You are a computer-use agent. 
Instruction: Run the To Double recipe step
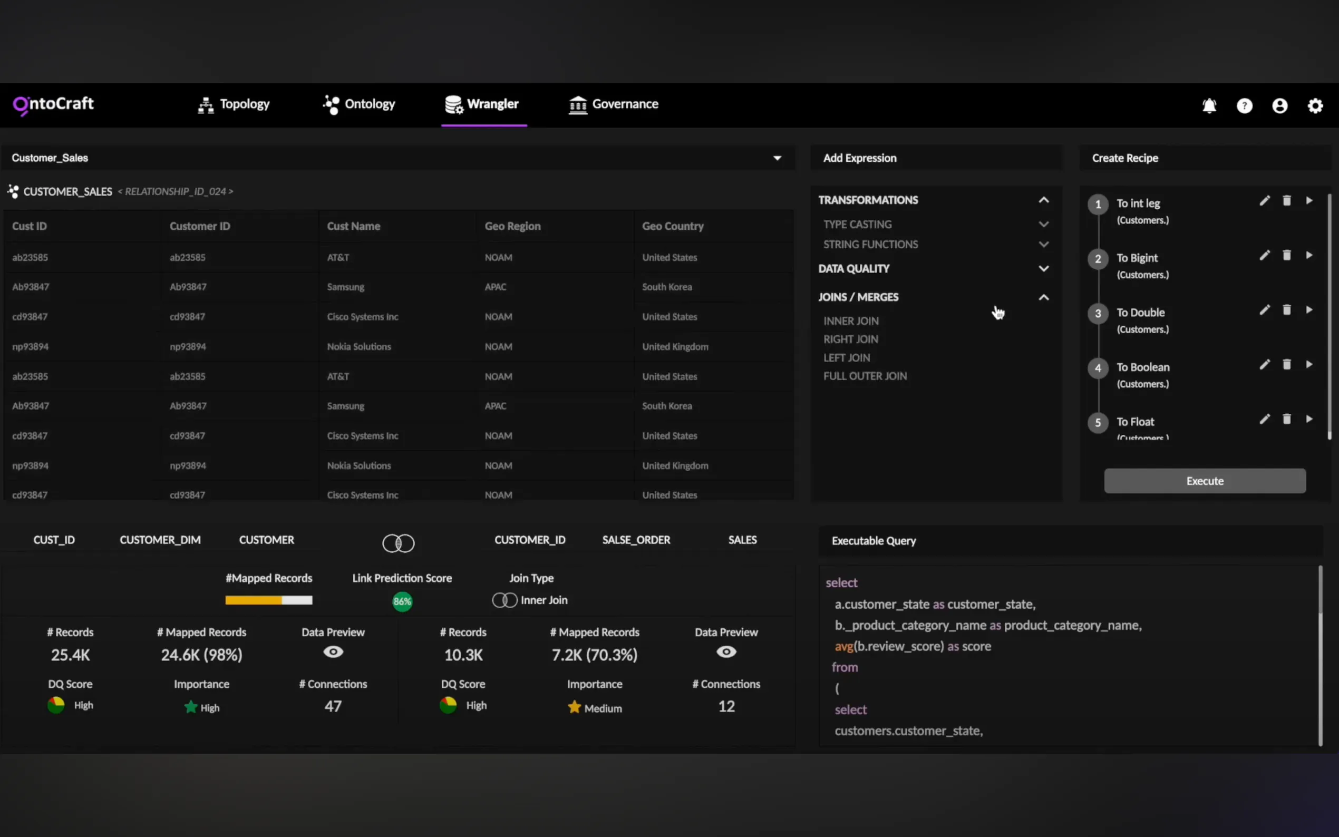coord(1308,310)
